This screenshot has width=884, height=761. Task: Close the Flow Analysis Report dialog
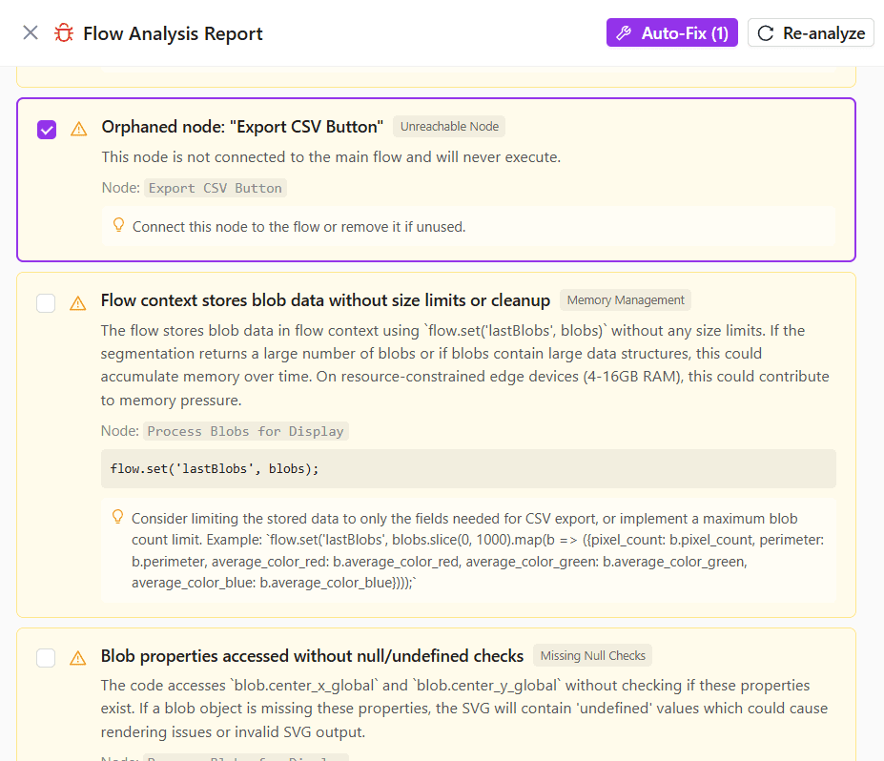tap(29, 31)
